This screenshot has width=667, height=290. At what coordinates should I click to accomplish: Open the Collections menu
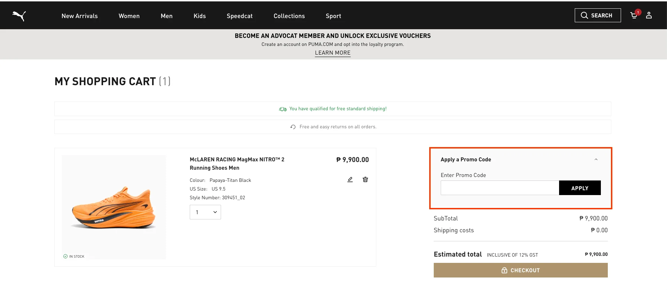click(289, 16)
